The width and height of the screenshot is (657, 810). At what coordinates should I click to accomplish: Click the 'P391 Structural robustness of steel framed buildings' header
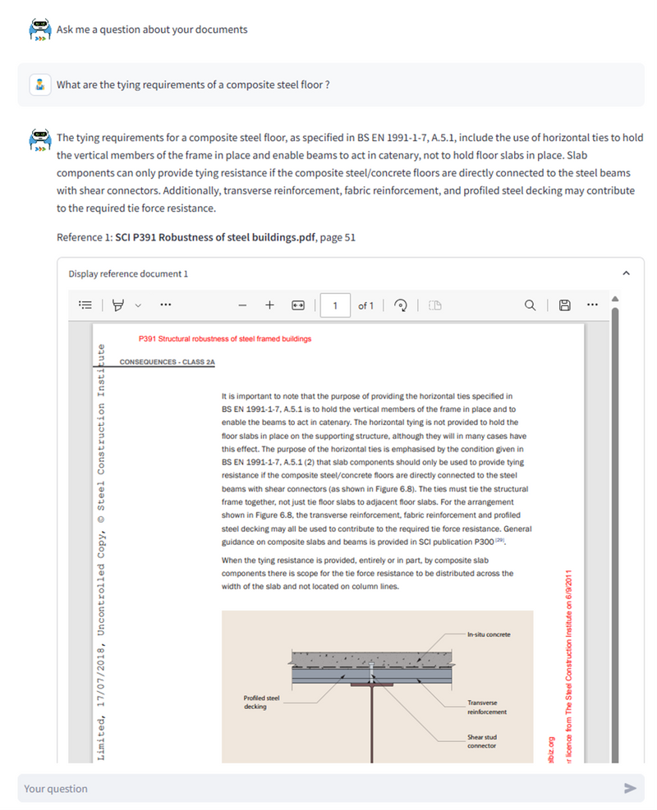pos(225,339)
